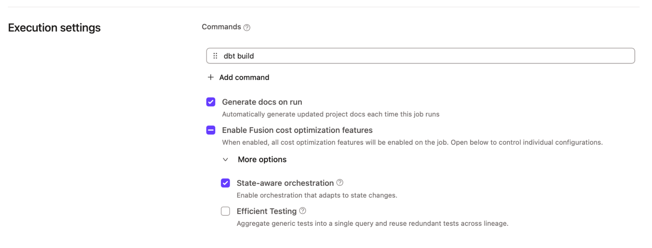Click the drag handle beside dbt build

pyautogui.click(x=215, y=56)
